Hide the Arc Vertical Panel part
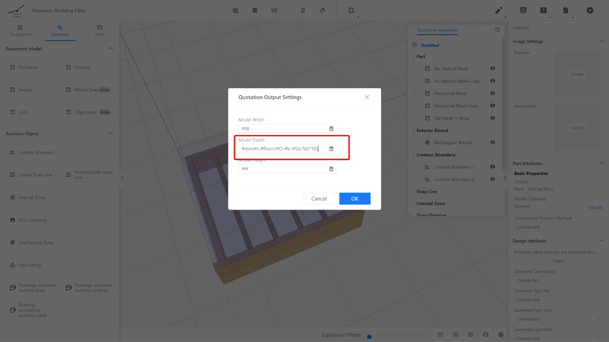The height and width of the screenshot is (342, 609). point(493,69)
